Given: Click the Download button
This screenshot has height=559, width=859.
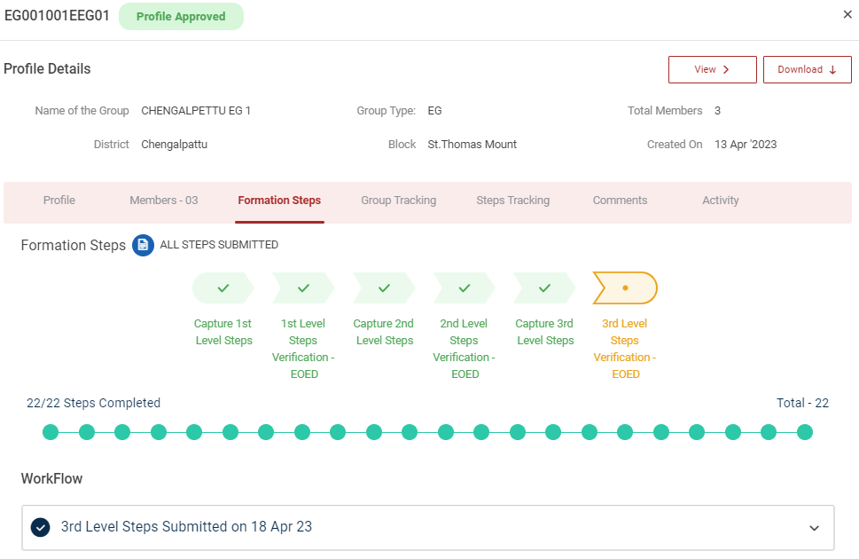Looking at the screenshot, I should (x=807, y=70).
